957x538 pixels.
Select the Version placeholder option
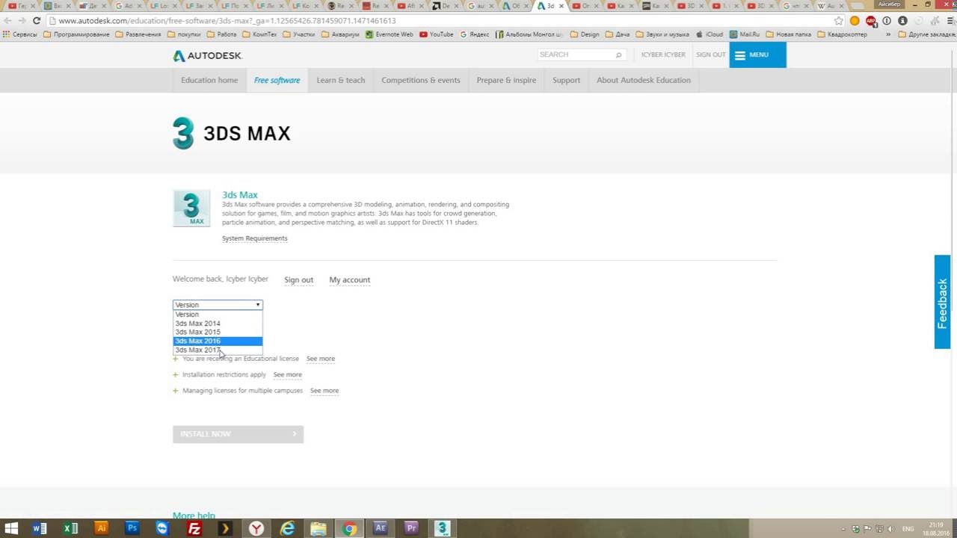218,315
